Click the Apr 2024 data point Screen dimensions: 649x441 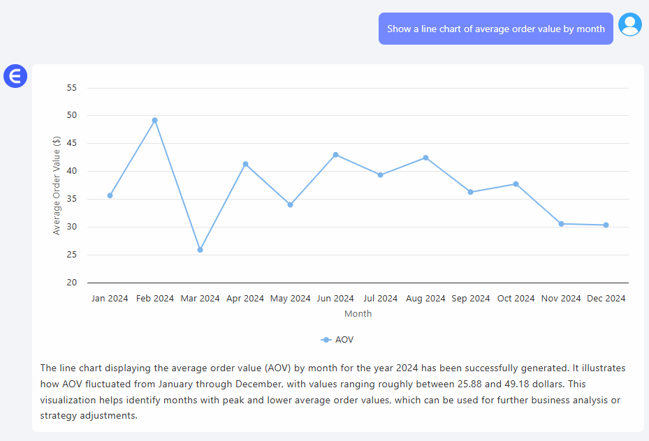(x=245, y=164)
